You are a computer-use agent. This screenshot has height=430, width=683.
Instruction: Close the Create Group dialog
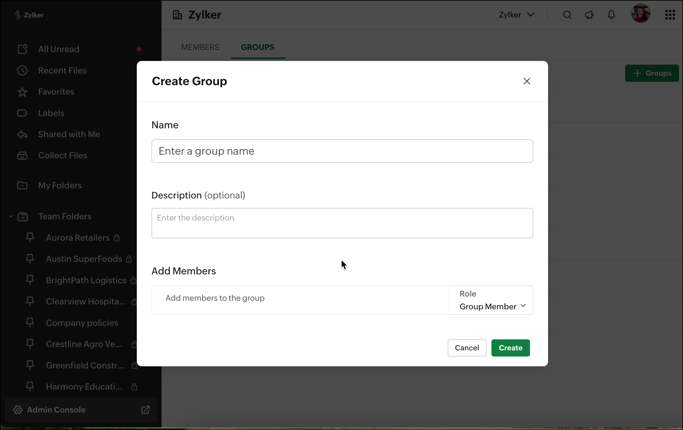point(527,81)
